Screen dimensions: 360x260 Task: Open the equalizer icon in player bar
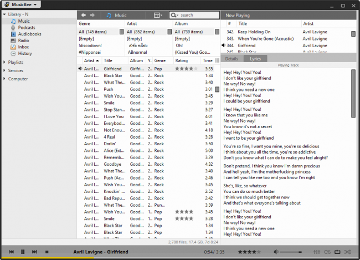point(317,252)
